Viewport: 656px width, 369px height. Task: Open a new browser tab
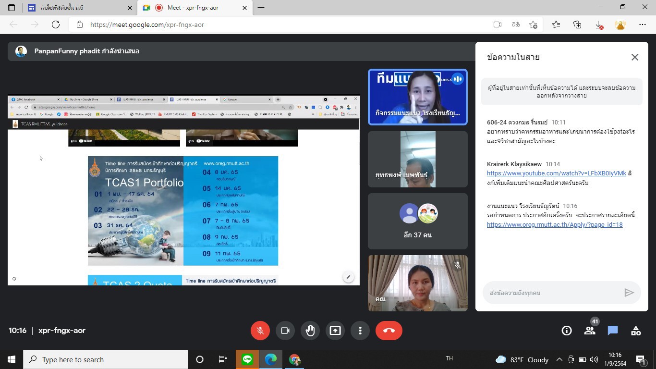(261, 8)
